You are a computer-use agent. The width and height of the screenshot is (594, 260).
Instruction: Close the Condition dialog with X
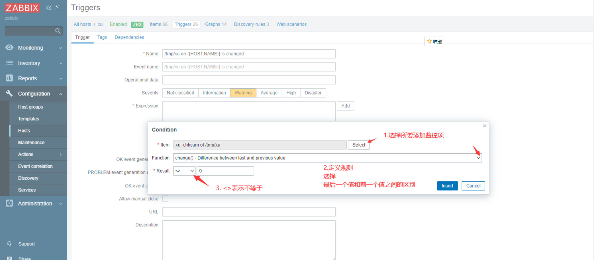484,126
